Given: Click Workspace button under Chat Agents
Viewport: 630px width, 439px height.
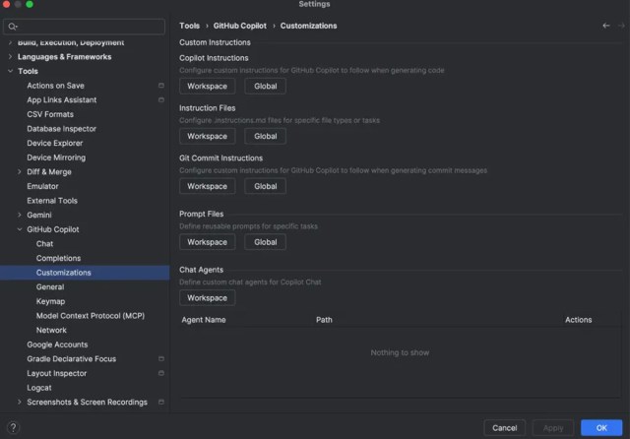Looking at the screenshot, I should pos(207,298).
